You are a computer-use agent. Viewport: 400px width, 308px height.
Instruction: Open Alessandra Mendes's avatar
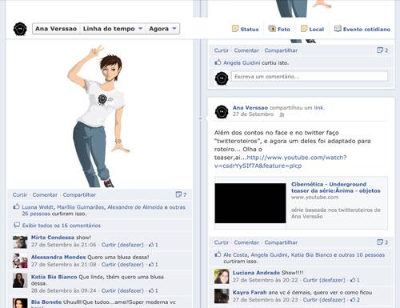pos(20,261)
